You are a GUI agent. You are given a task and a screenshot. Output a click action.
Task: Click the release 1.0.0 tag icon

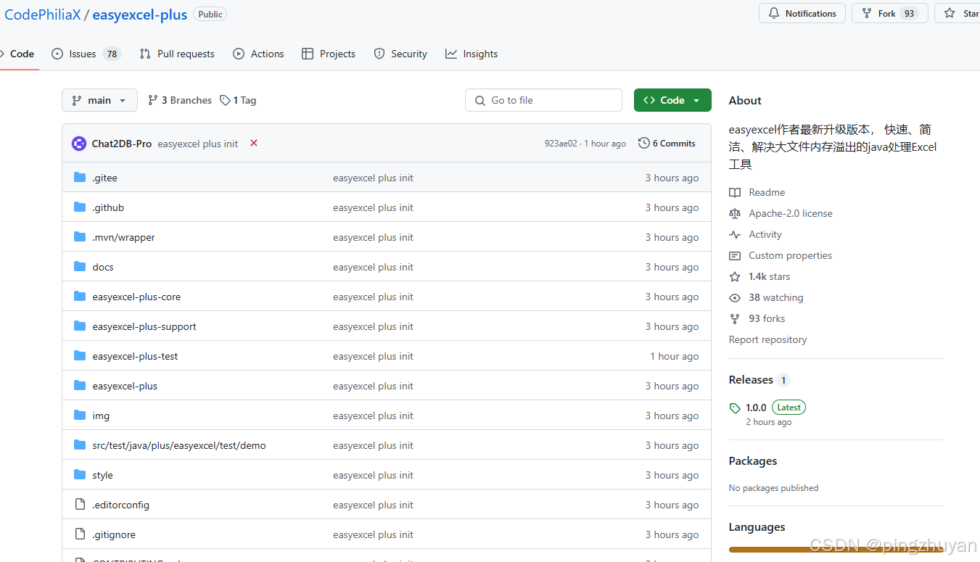point(735,408)
